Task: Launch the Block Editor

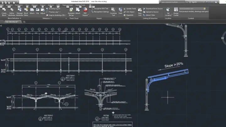Action: (26, 12)
